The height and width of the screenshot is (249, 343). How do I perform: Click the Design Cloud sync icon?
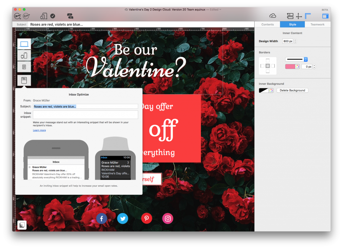tap(273, 16)
